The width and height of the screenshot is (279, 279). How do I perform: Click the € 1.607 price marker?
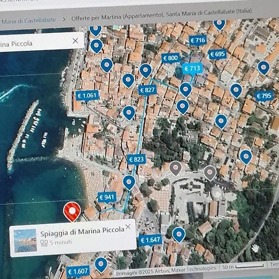coord(78,272)
